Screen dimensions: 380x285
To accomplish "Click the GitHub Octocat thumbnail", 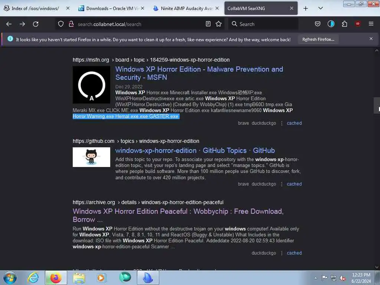I will [x=91, y=157].
